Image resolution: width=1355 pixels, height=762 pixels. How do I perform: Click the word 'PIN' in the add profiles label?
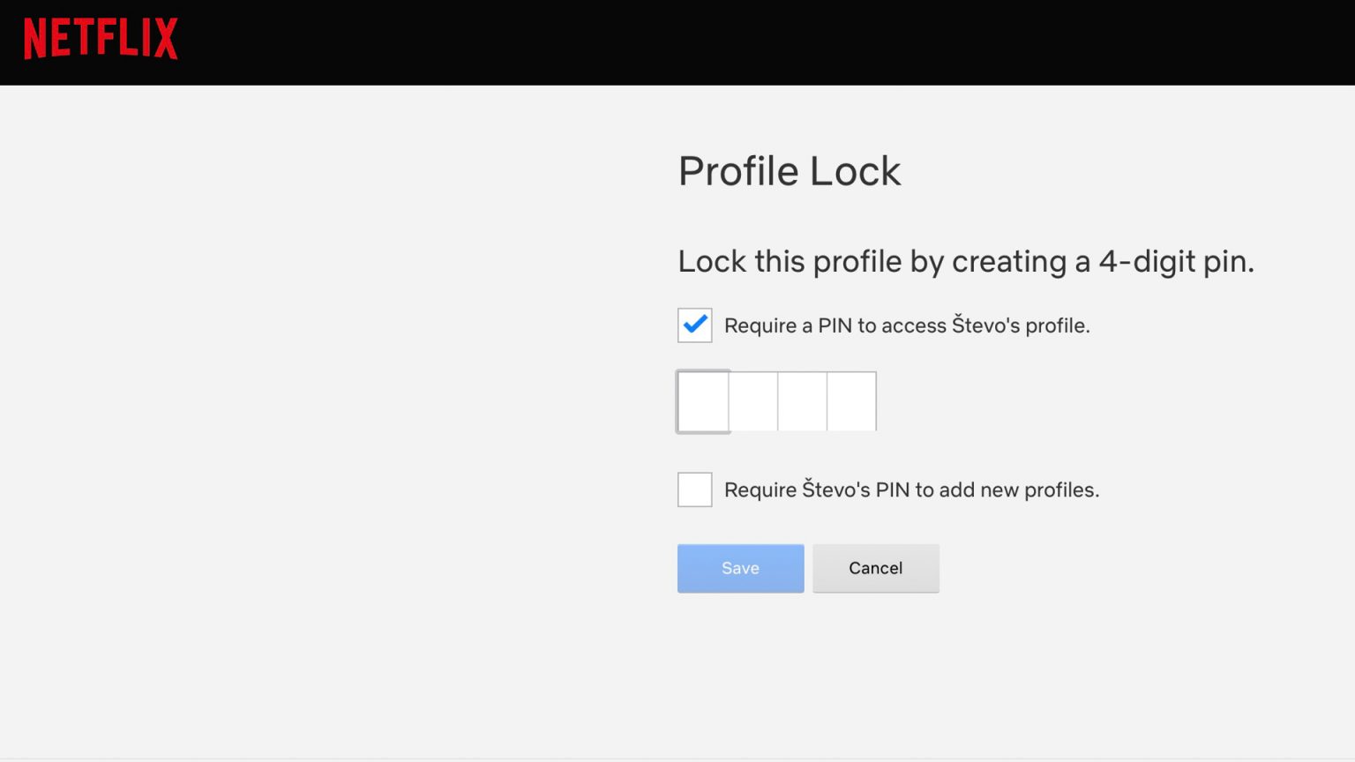coord(892,489)
